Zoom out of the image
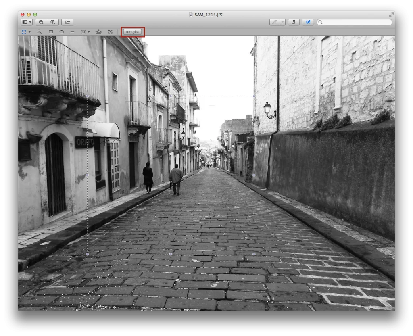 41,22
